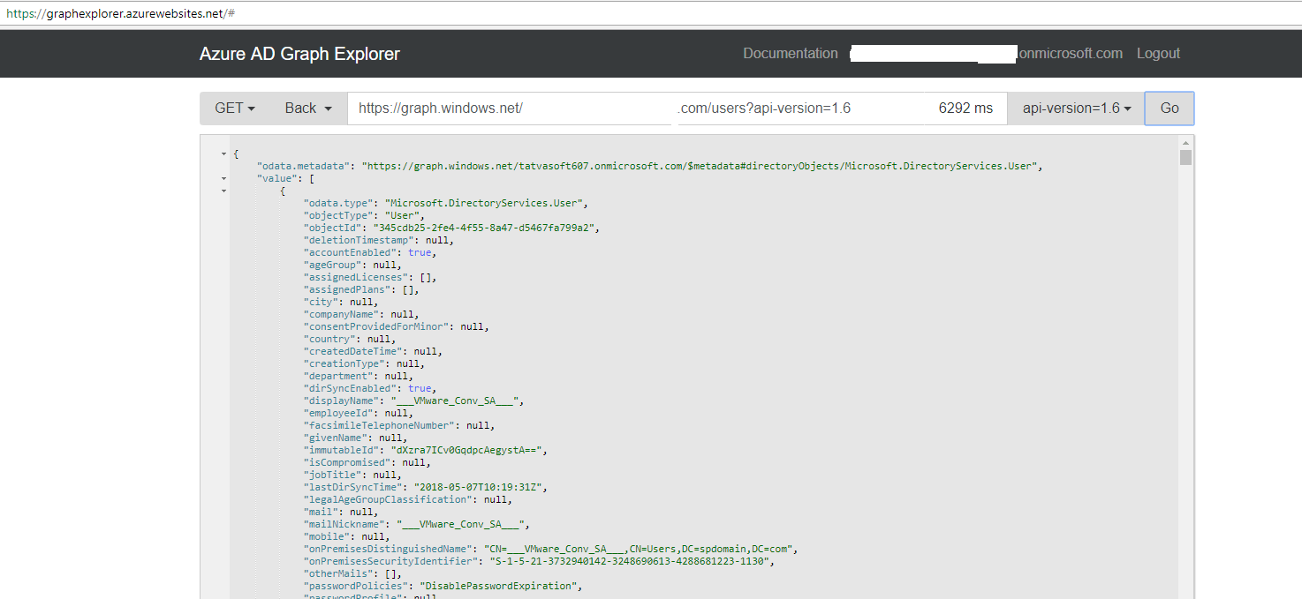Collapse the "value" array fold arrow
This screenshot has height=599, width=1302.
[x=224, y=179]
